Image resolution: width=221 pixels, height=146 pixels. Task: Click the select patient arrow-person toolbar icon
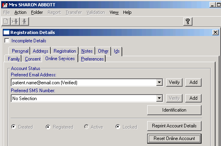pyautogui.click(x=15, y=21)
